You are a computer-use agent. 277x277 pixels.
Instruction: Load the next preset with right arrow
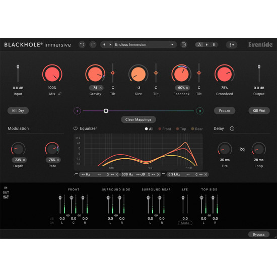[x=110, y=44]
